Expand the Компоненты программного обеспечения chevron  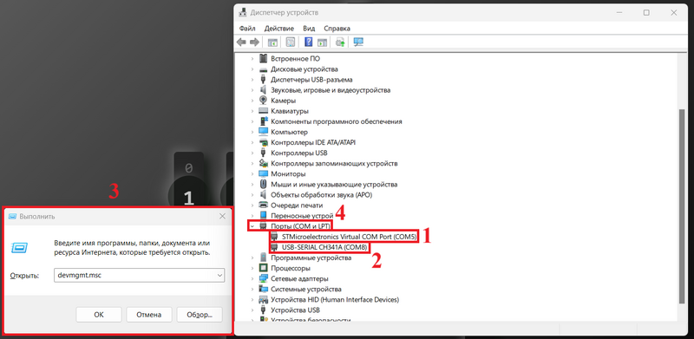click(x=252, y=121)
